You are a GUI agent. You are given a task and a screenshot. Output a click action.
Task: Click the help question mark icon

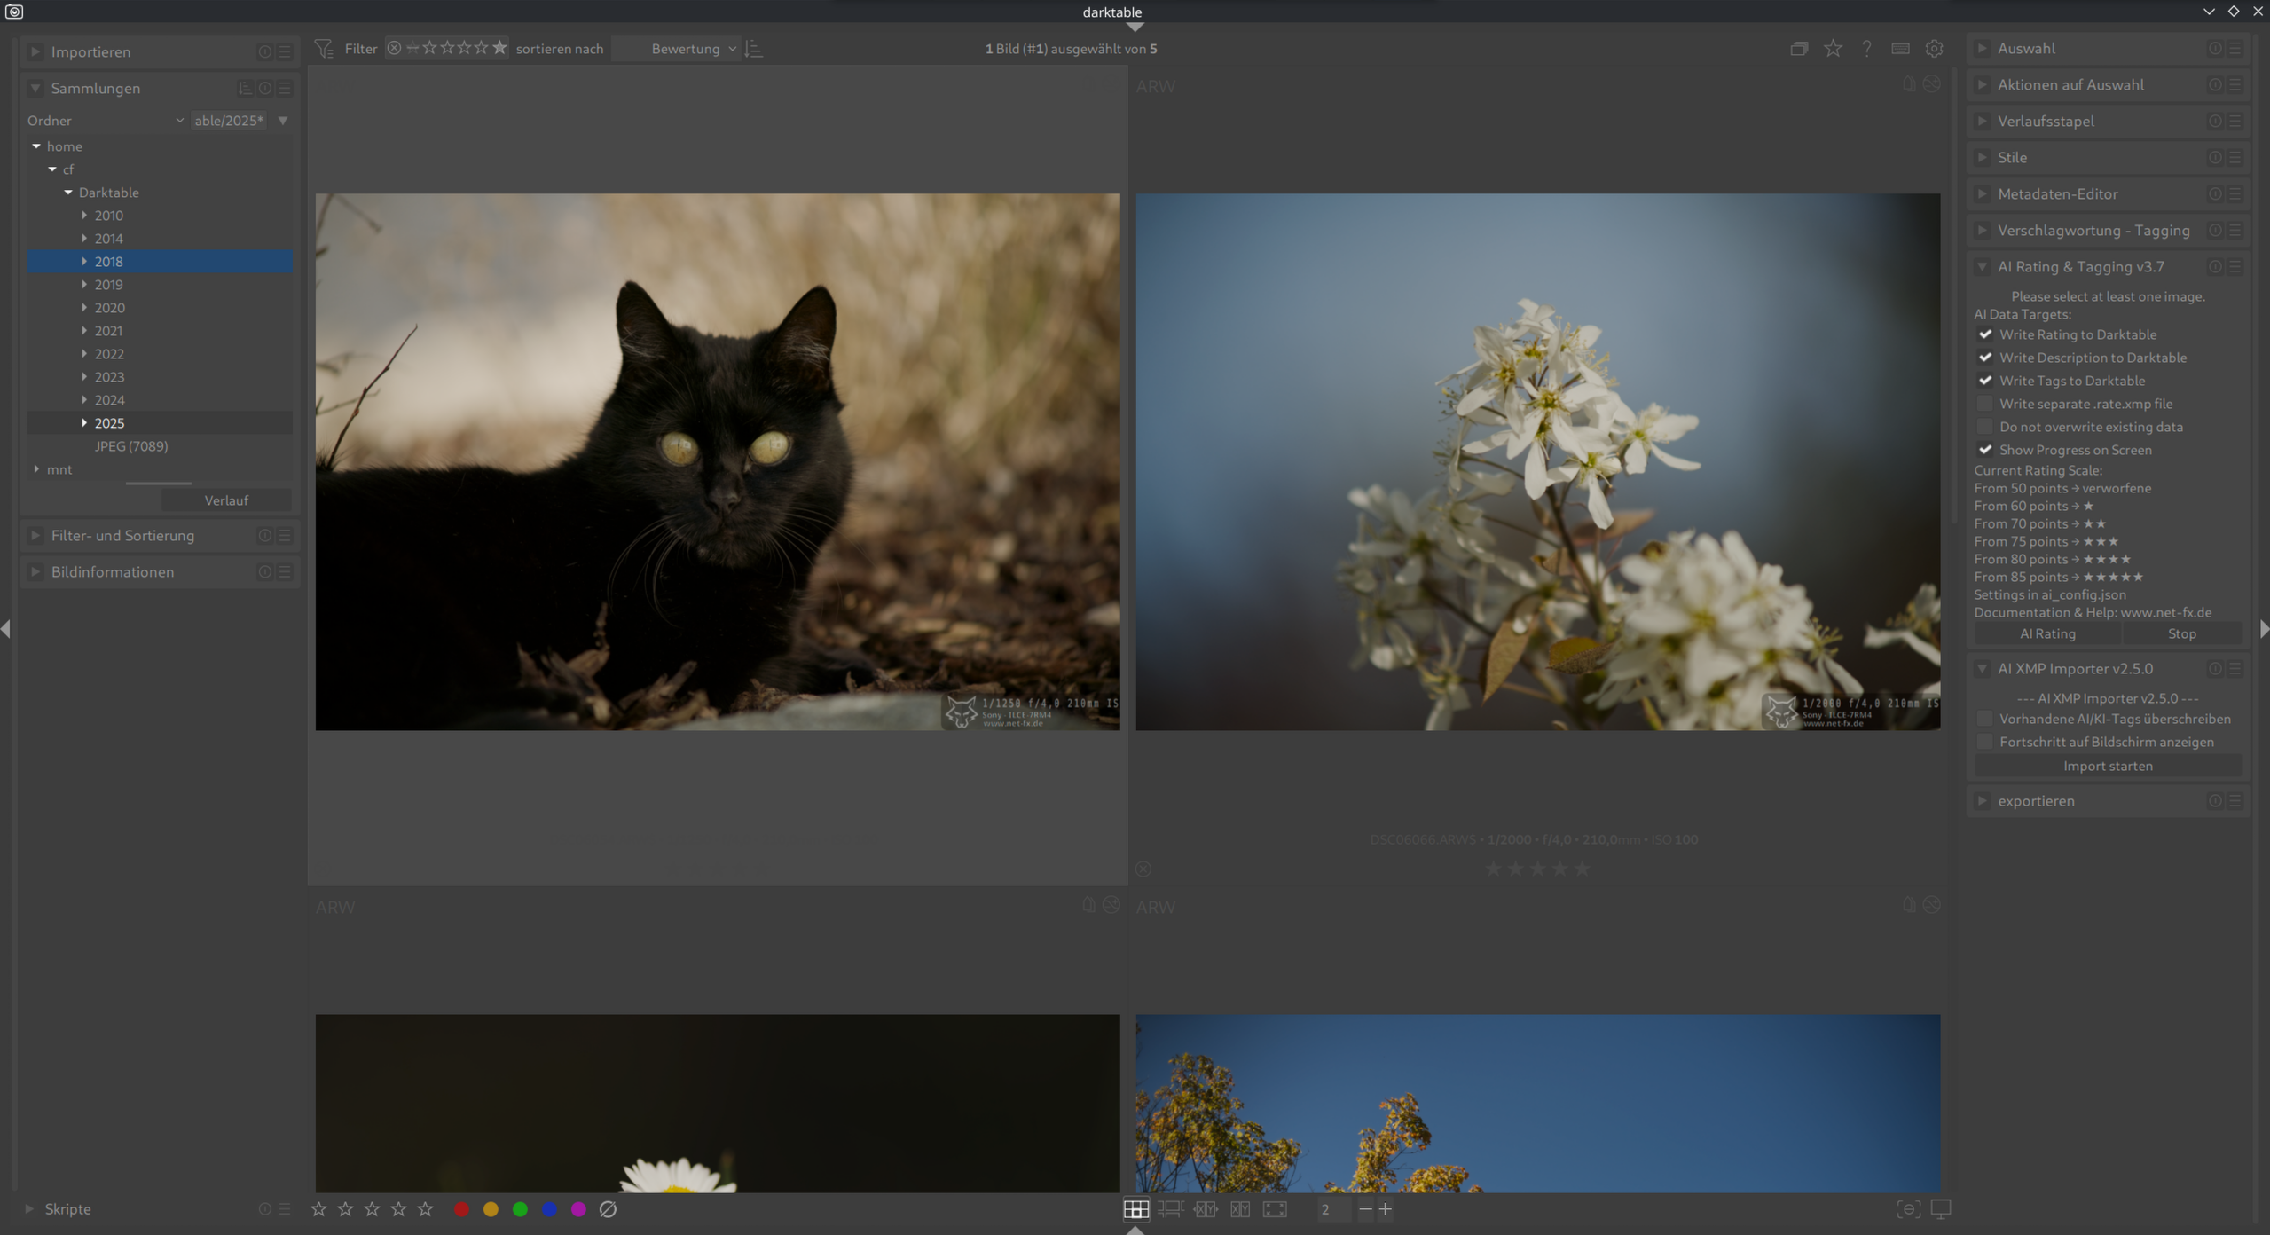pyautogui.click(x=1866, y=49)
